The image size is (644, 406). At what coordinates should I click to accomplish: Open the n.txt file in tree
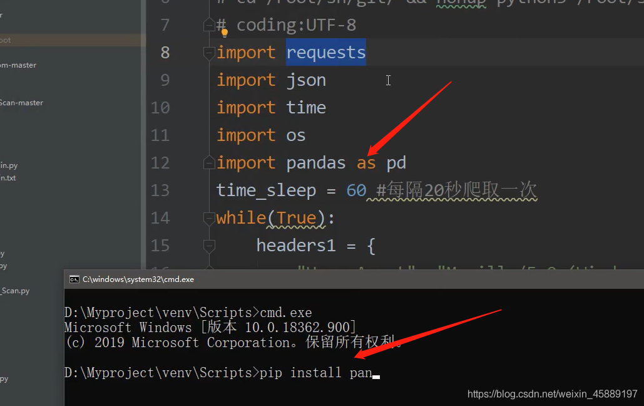point(8,178)
